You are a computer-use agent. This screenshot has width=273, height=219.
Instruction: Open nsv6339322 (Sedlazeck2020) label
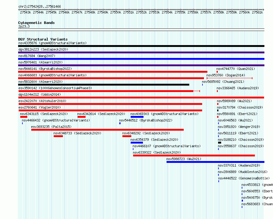(x=157, y=152)
